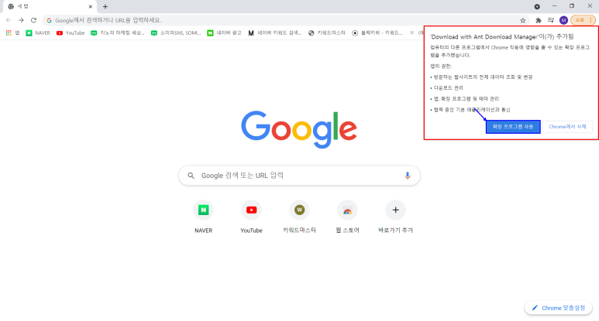Screen dimensions: 599x321
Task: Open the media control playlist icon
Action: coord(550,20)
